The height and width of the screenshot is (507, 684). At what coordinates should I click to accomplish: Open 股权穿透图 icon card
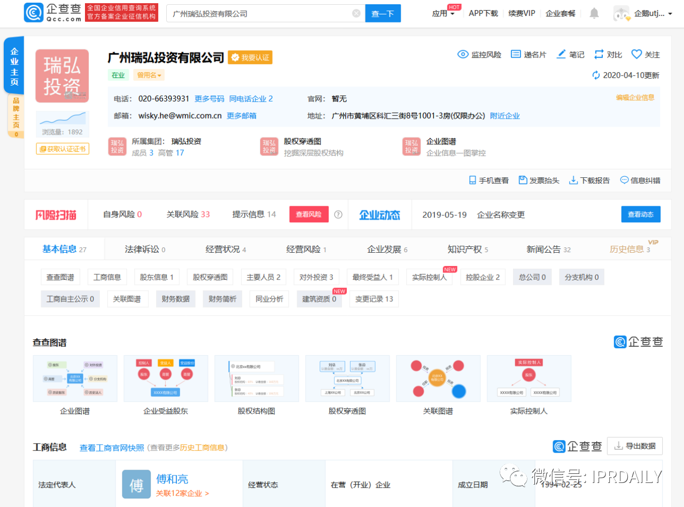(x=269, y=146)
